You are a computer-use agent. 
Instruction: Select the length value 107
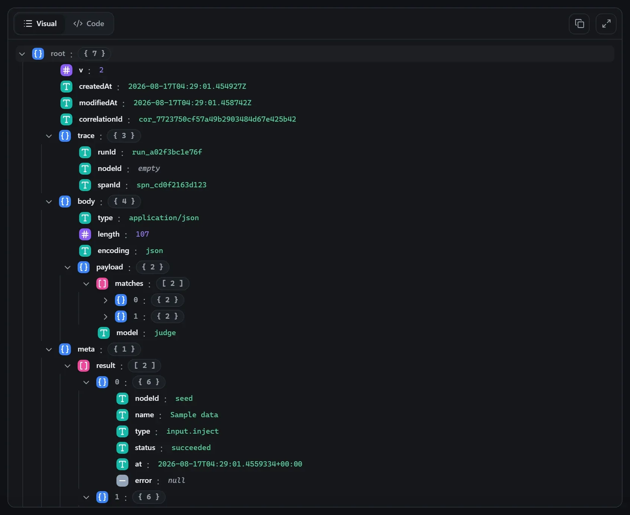point(142,234)
